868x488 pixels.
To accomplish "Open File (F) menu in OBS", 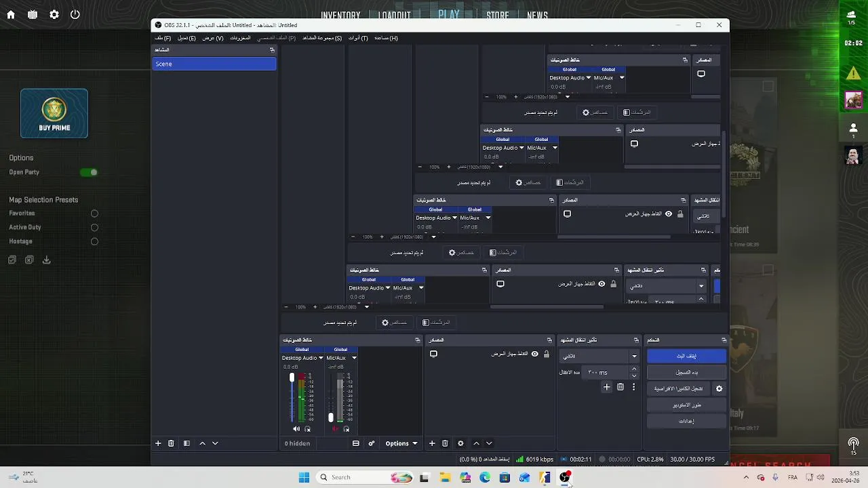I will point(163,38).
